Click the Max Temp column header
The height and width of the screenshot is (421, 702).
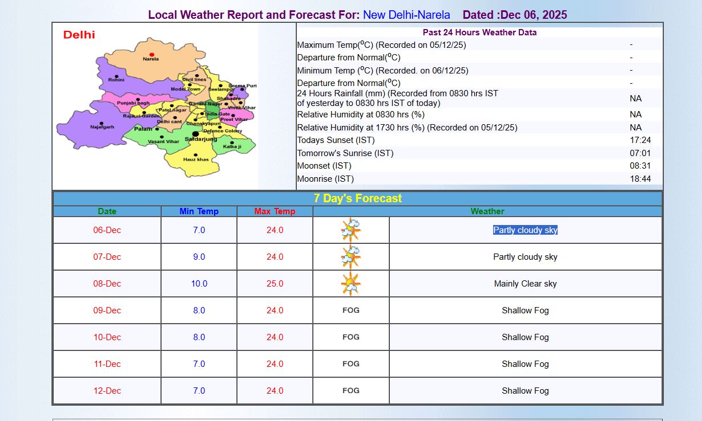[x=275, y=211]
